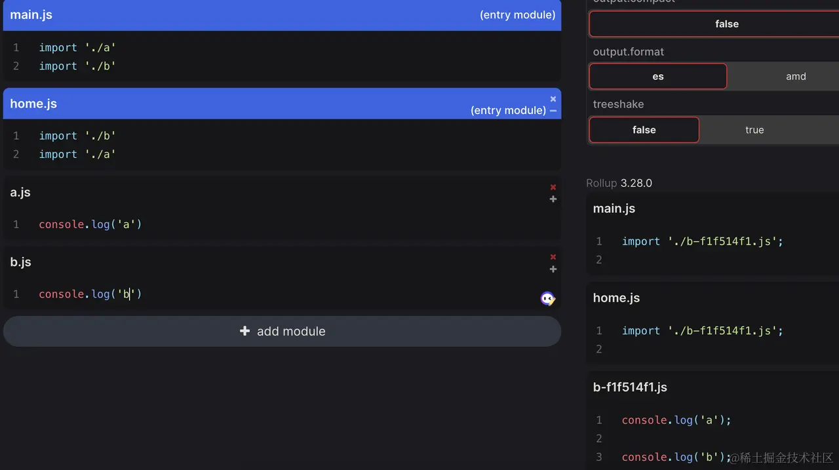Click the round assistant icon in b.js editor
The width and height of the screenshot is (839, 470).
tap(547, 299)
